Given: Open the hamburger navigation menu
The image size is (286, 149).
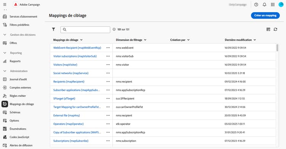Looking at the screenshot, I should [x=5, y=5].
